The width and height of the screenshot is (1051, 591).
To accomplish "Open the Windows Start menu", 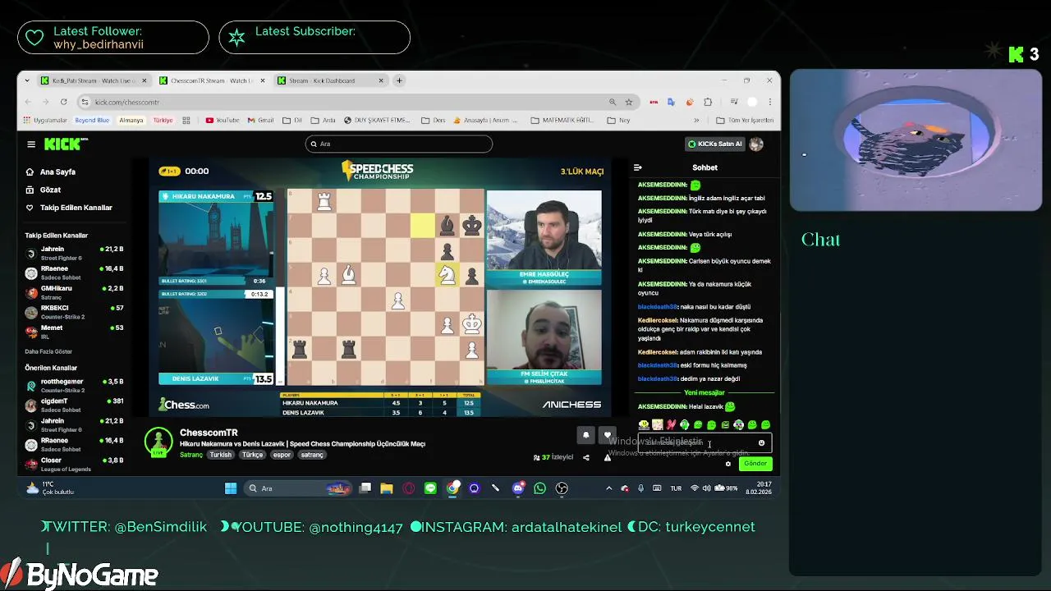I will tap(231, 488).
